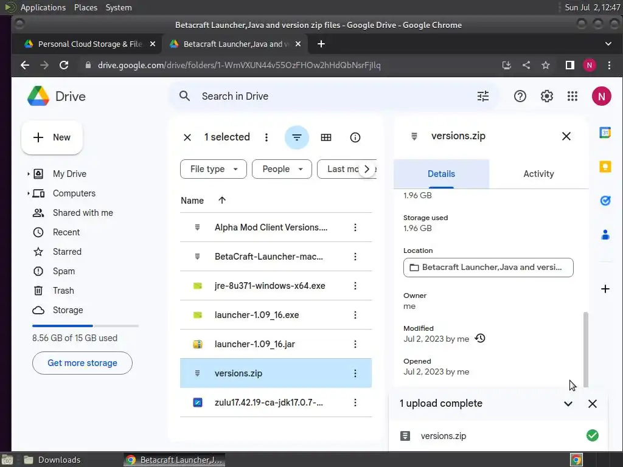Viewport: 623px width, 467px height.
Task: Expand the Computers tree arrow
Action: [28, 193]
